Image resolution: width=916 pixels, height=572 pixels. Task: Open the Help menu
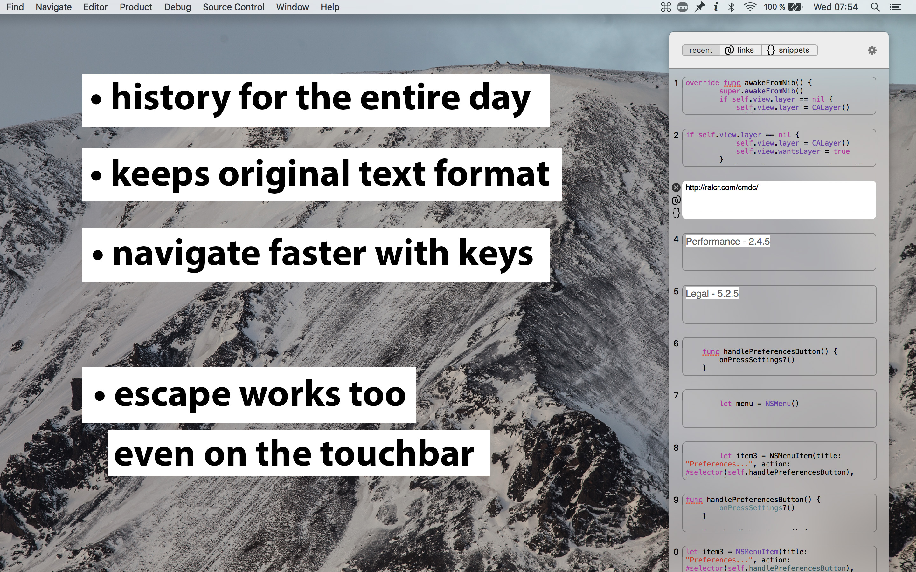[330, 7]
